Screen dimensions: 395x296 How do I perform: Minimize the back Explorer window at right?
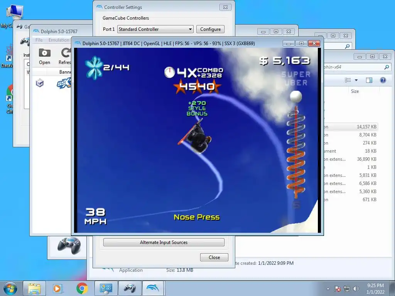pos(360,57)
